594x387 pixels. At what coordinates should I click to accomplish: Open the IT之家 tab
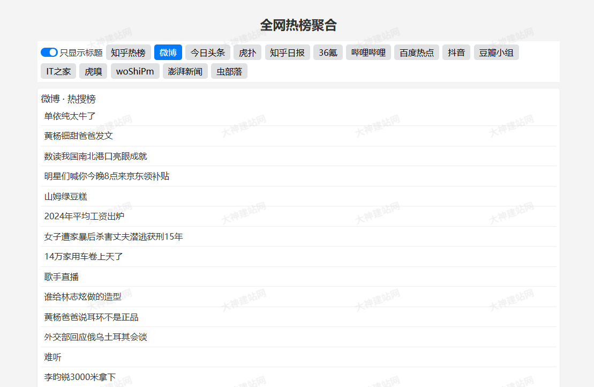tap(58, 71)
